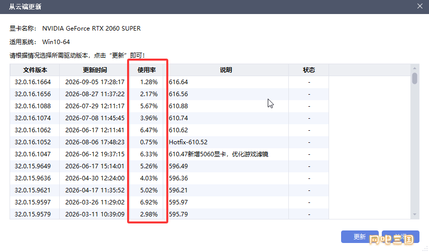The width and height of the screenshot is (429, 252).
Task: Select driver version 32.0.16.1088
Action: pos(33,106)
